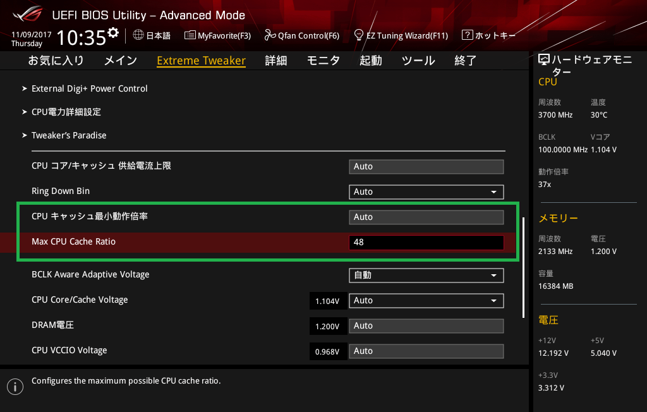Switch to the メイン tab
The image size is (647, 412).
pyautogui.click(x=121, y=61)
